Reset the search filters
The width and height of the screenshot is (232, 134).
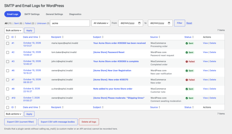[x=189, y=23]
